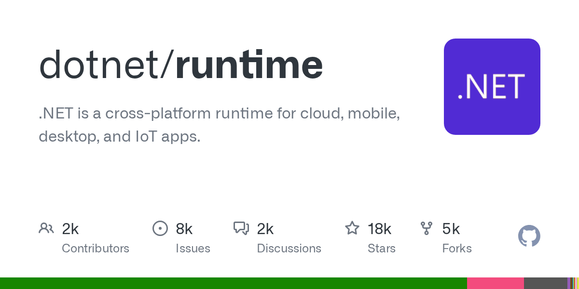Viewport: 579px width, 289px height.
Task: Select the fork icon next to 5k
Action: click(427, 228)
